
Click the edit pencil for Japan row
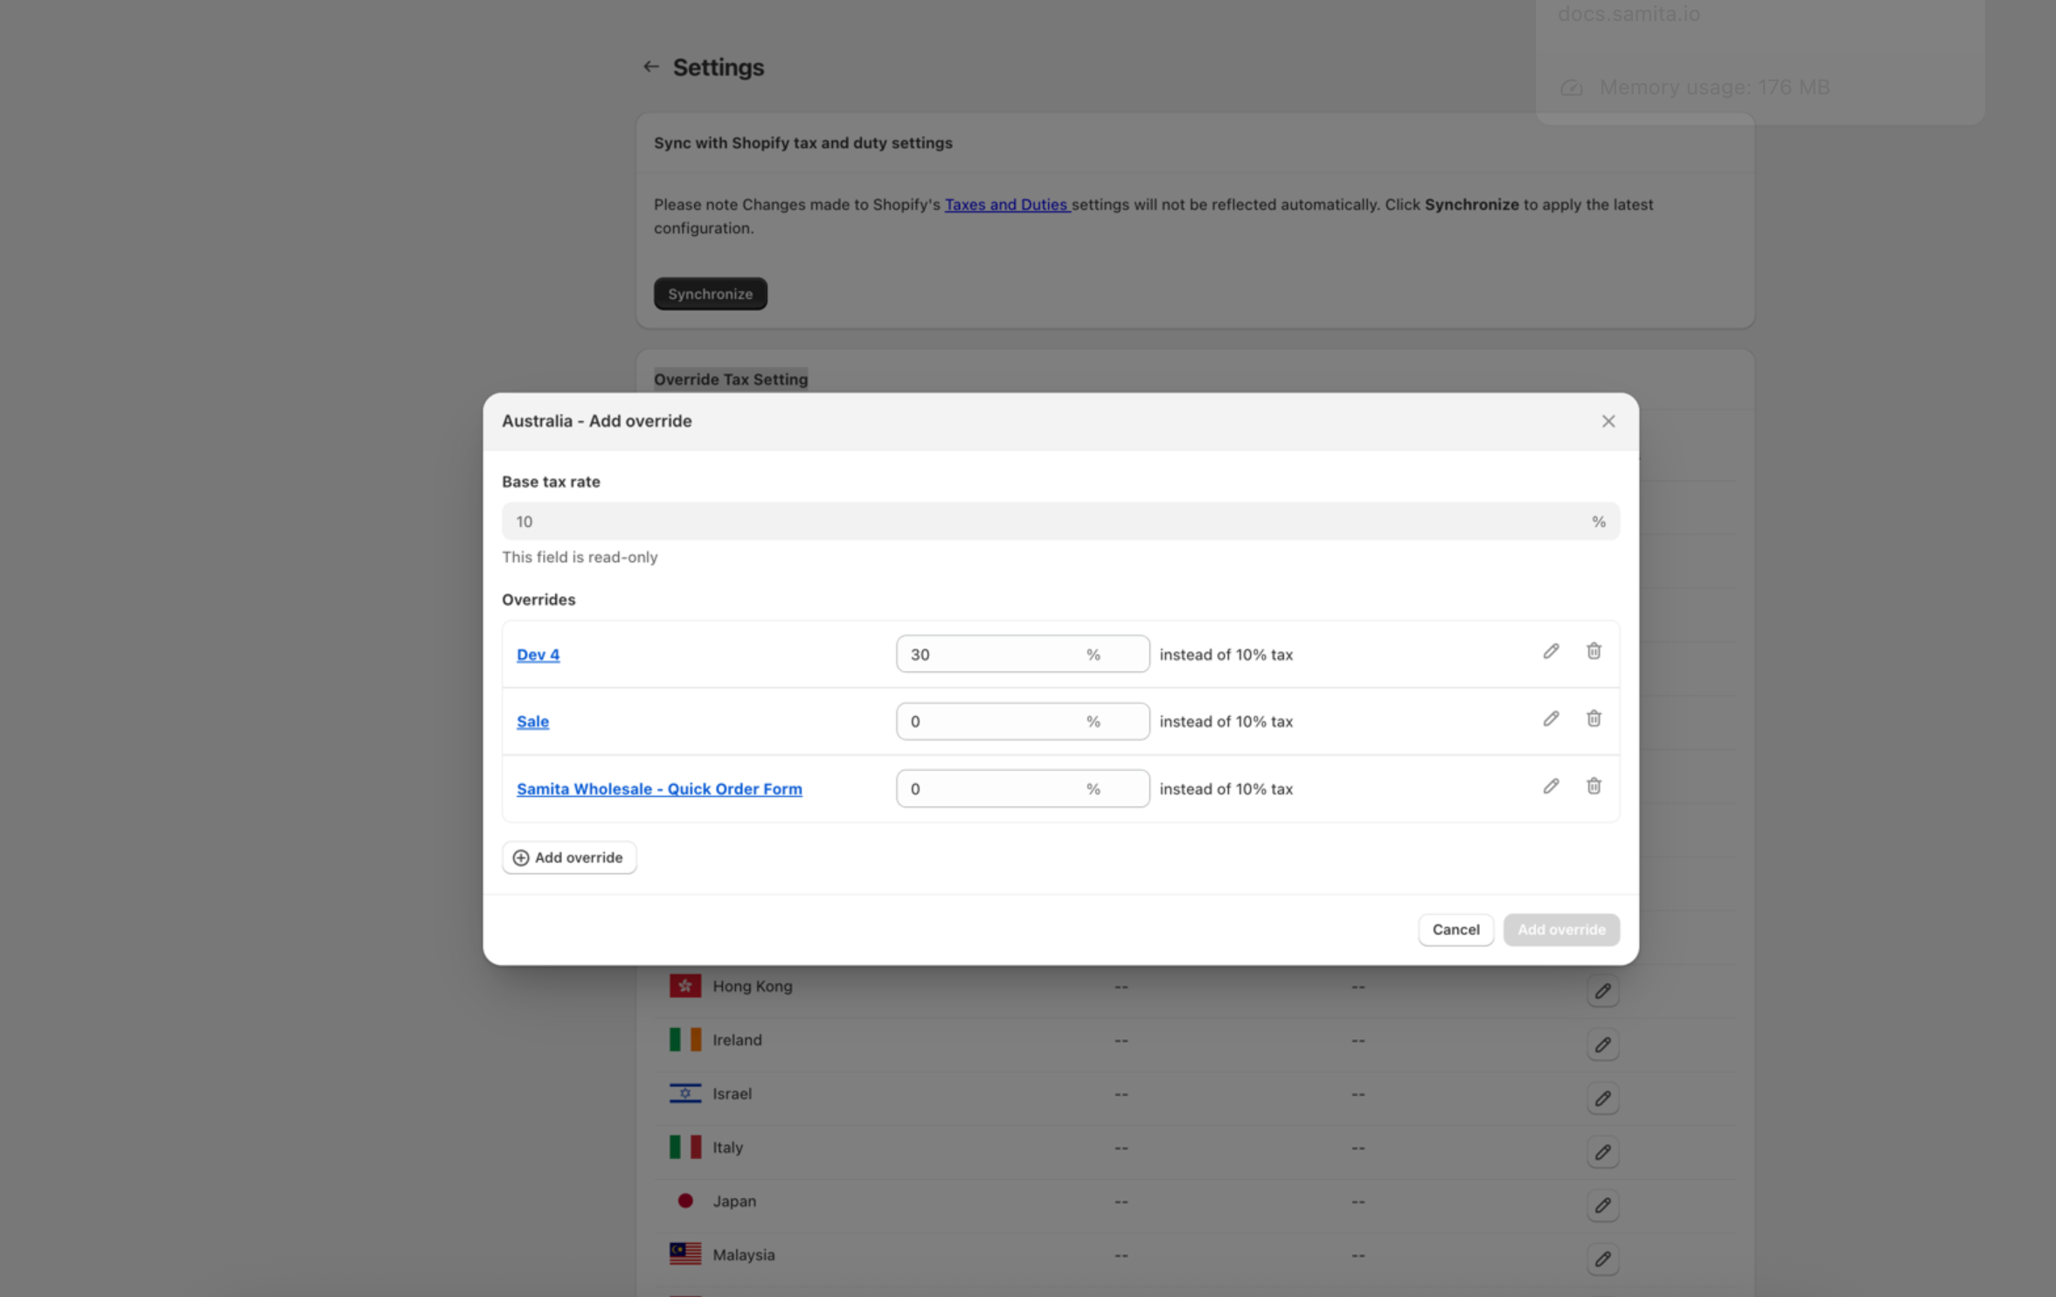(x=1602, y=1206)
